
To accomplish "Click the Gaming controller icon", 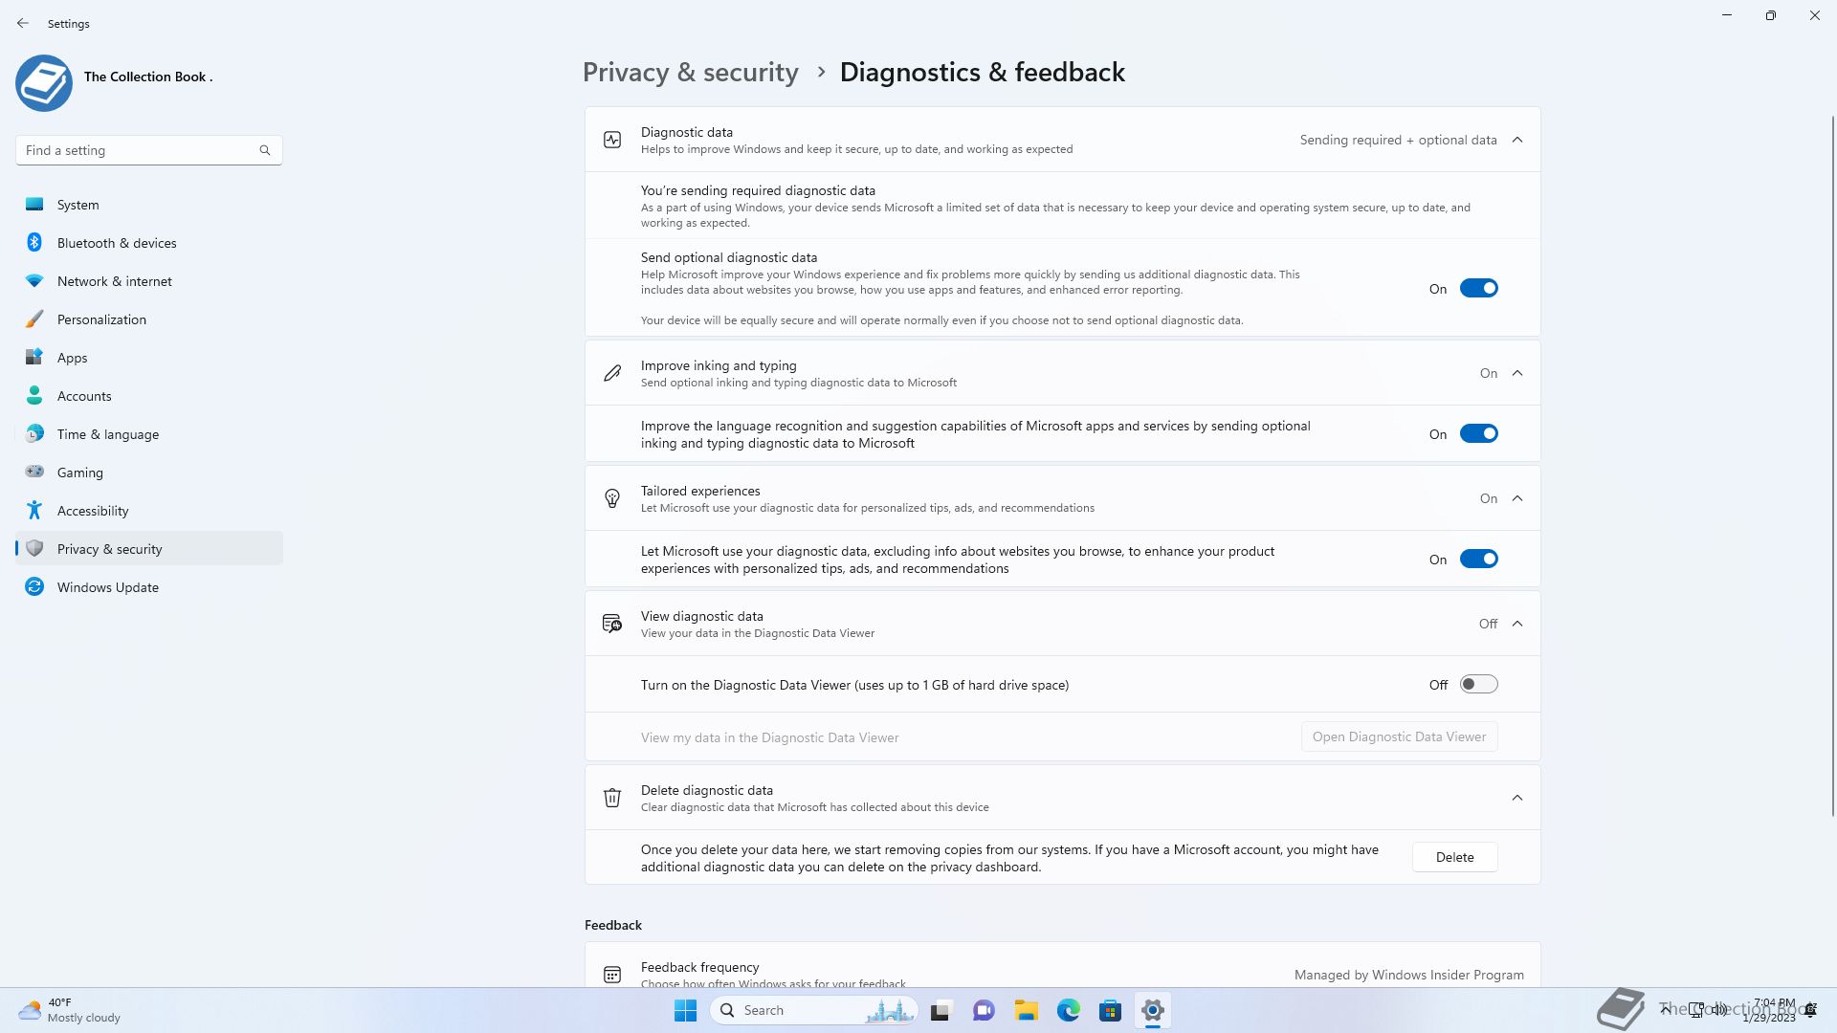I will click(34, 472).
